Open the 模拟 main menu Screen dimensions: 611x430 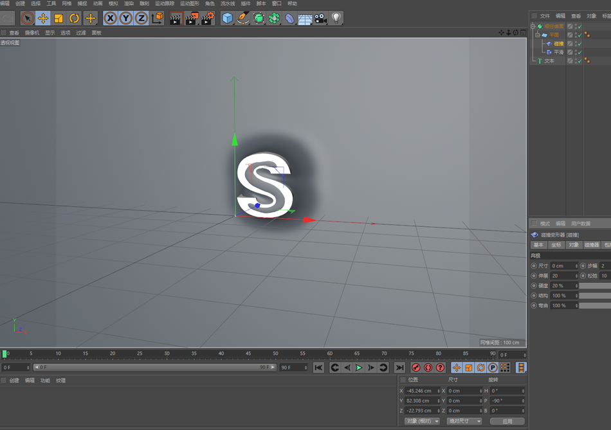[x=113, y=3]
